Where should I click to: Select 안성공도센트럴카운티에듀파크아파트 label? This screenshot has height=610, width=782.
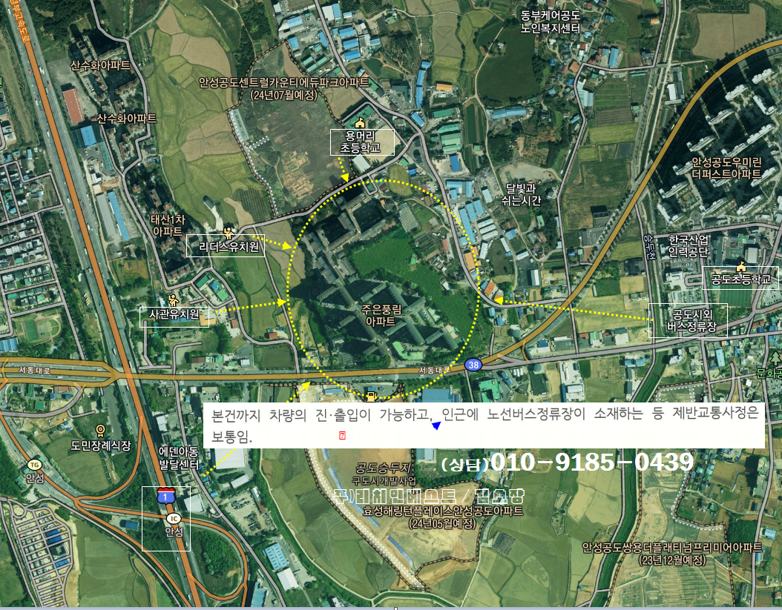[x=284, y=88]
